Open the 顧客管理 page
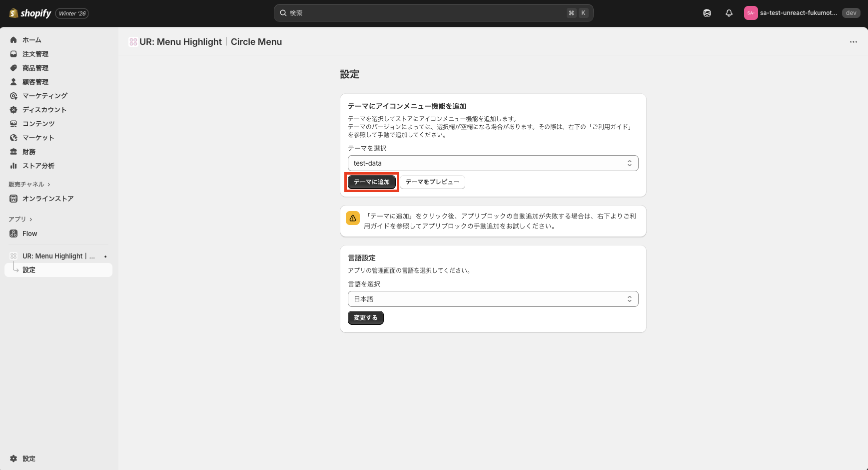Viewport: 868px width, 470px height. 35,81
